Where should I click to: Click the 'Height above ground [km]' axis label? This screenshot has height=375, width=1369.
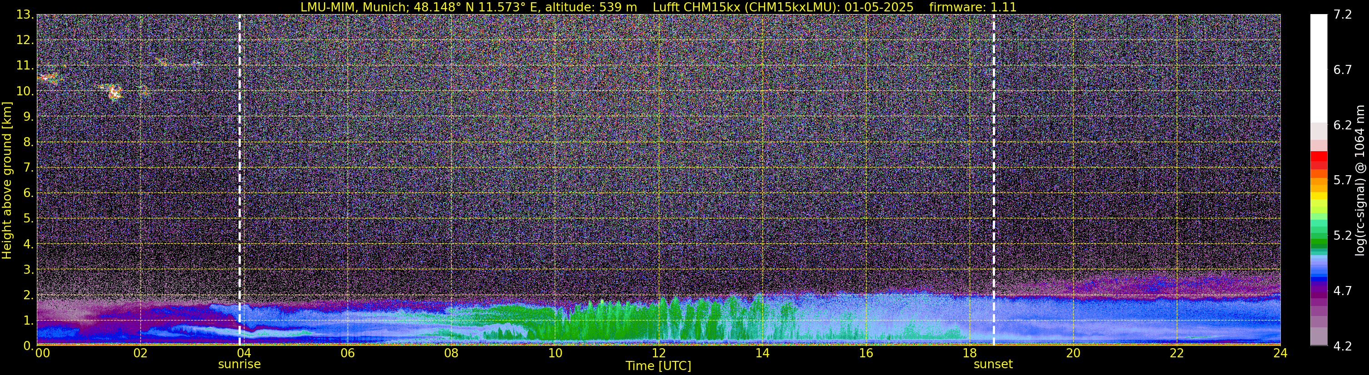click(x=7, y=180)
